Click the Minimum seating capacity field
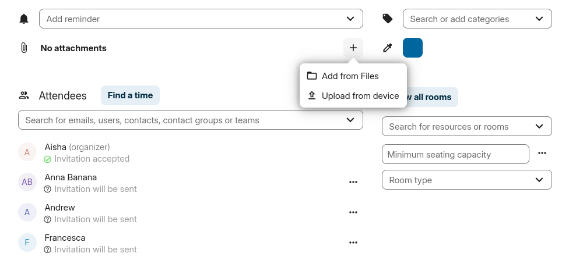The width and height of the screenshot is (576, 278). (455, 155)
